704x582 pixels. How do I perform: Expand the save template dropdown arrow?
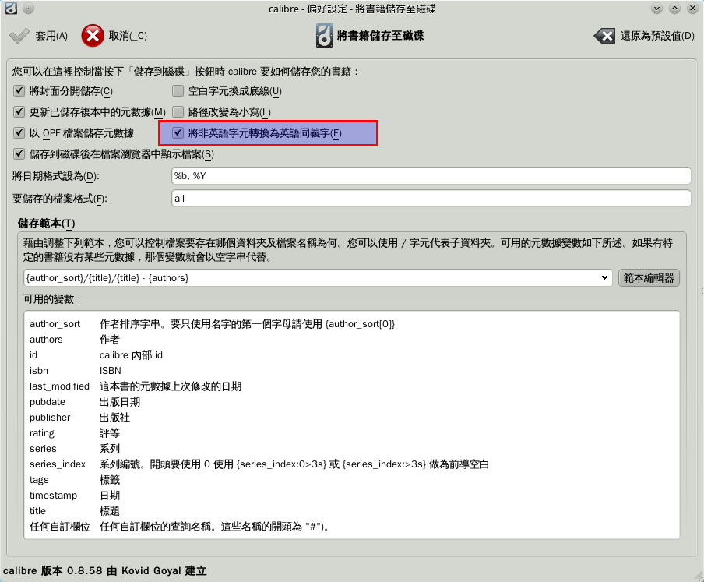tap(604, 278)
